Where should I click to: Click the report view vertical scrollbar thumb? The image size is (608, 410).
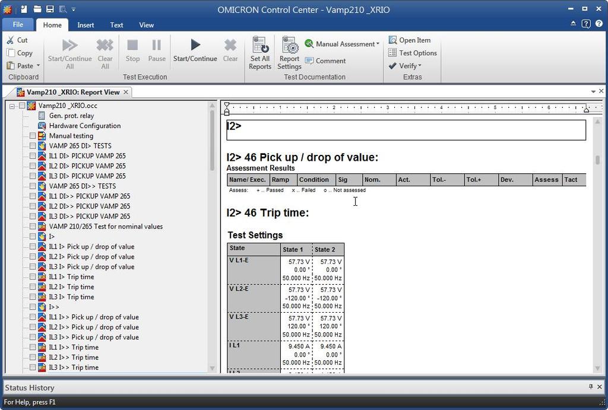point(597,160)
